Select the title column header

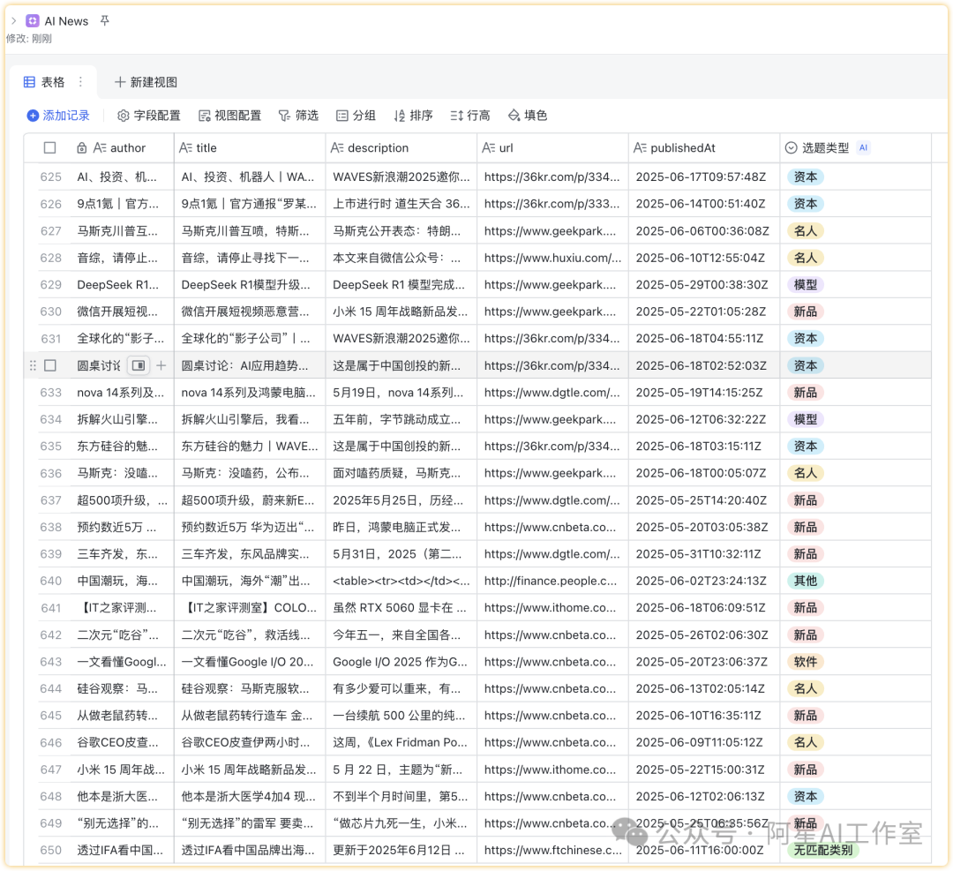pyautogui.click(x=250, y=147)
